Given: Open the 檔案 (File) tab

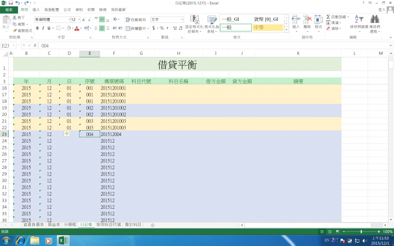Looking at the screenshot, I should pos(9,10).
